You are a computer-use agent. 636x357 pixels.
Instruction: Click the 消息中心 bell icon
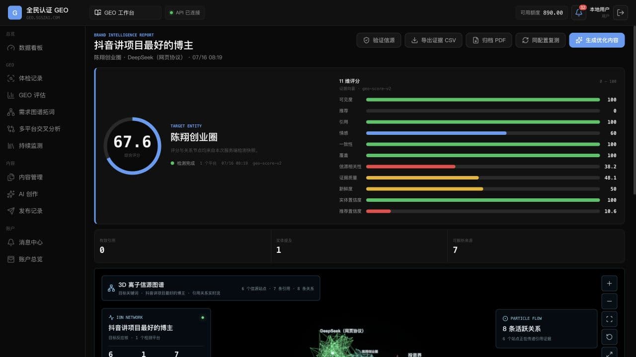point(11,242)
